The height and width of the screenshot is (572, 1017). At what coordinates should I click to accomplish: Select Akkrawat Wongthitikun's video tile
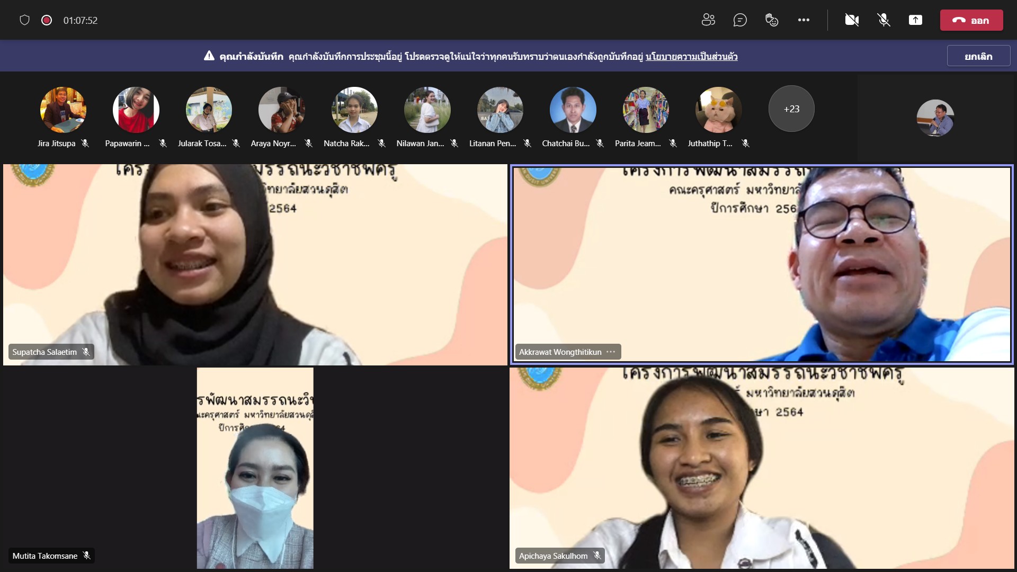[762, 264]
